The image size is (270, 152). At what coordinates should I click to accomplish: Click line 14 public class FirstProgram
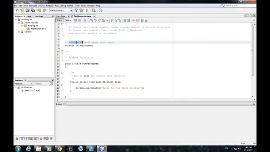pos(81,64)
